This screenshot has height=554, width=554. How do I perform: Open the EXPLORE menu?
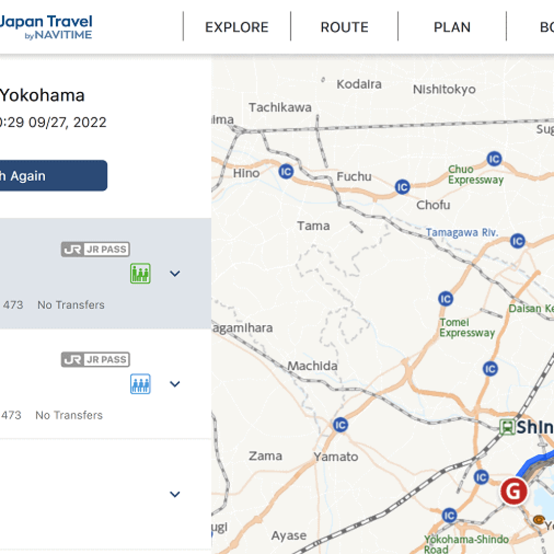pos(236,27)
